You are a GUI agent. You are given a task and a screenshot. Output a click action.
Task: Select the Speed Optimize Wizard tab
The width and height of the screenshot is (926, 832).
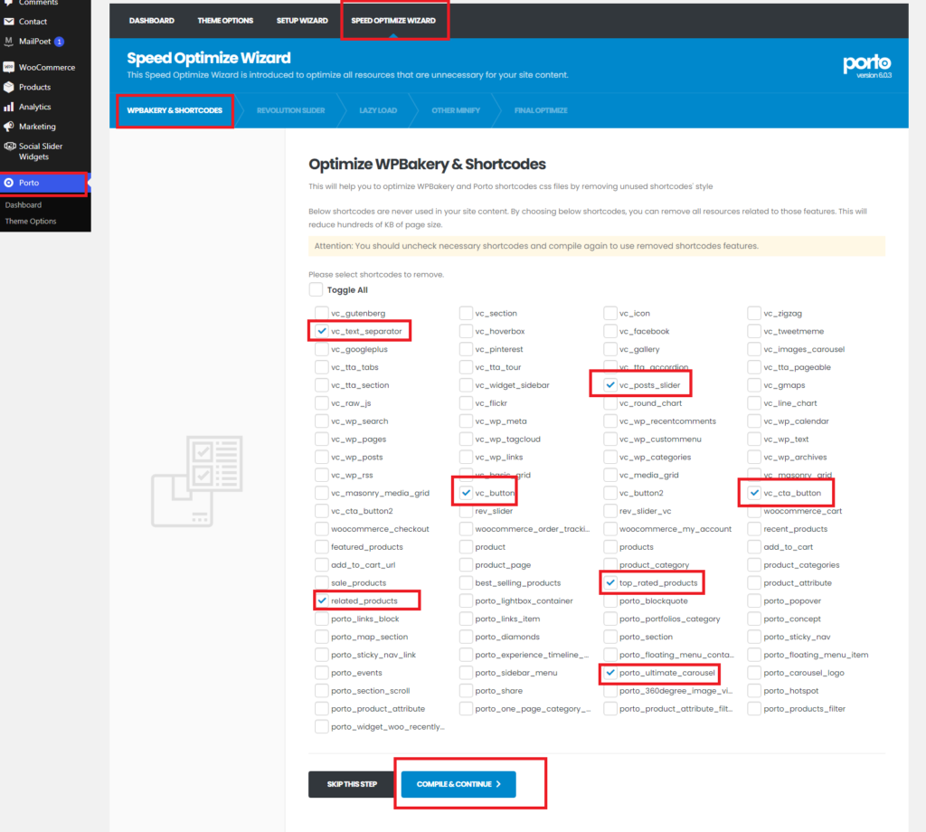pyautogui.click(x=393, y=21)
